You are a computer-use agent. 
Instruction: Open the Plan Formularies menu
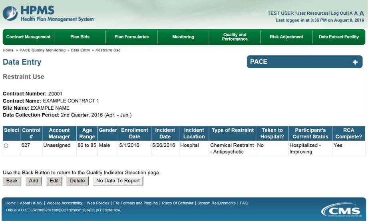click(x=131, y=37)
